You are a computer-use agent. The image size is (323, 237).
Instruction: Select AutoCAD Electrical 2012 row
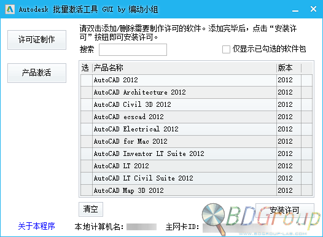[x=197, y=129]
